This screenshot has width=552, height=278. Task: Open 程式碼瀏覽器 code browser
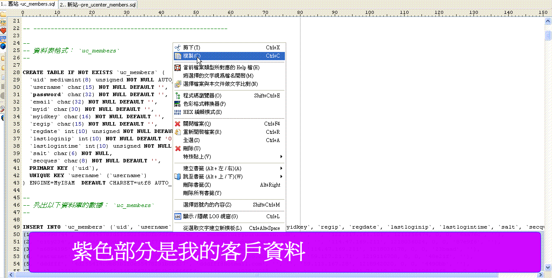229,96
